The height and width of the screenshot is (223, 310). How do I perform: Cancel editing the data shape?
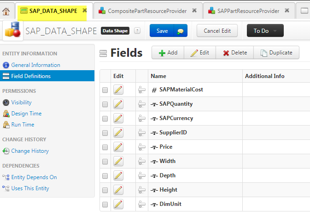[x=217, y=31]
